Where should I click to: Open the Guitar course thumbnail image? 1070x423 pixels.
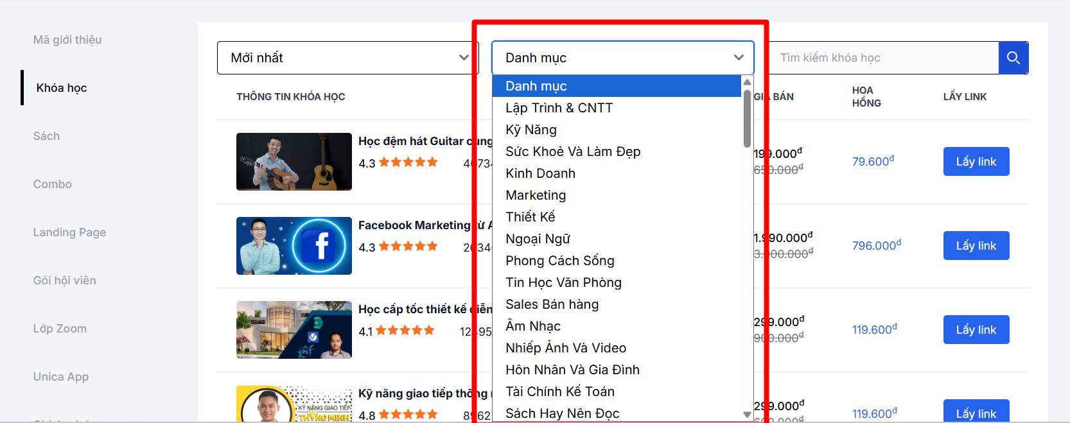click(x=294, y=162)
